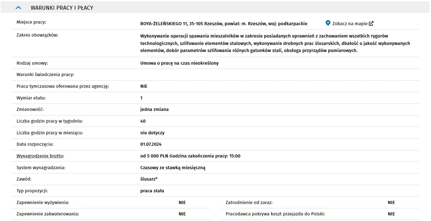Click the NIE value for Zapewnienie wyżywienia
The image size is (431, 221).
tap(182, 203)
